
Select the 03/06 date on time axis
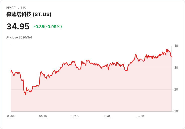click(x=11, y=116)
